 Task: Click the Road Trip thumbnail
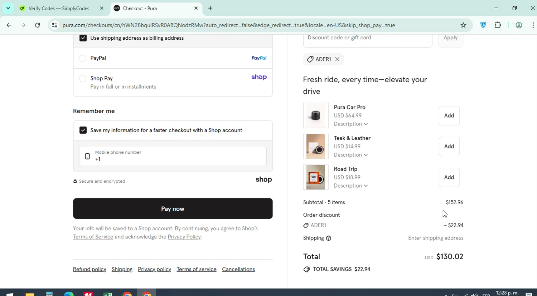click(316, 177)
